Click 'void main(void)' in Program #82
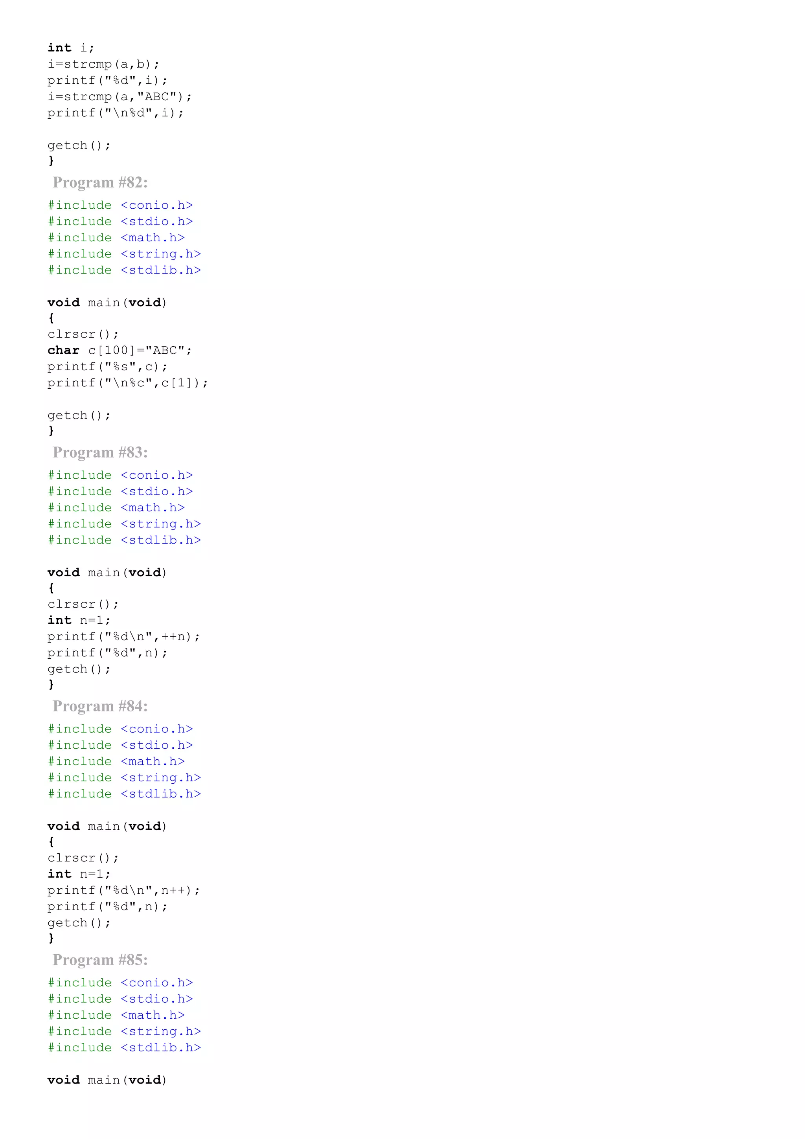 pos(107,303)
